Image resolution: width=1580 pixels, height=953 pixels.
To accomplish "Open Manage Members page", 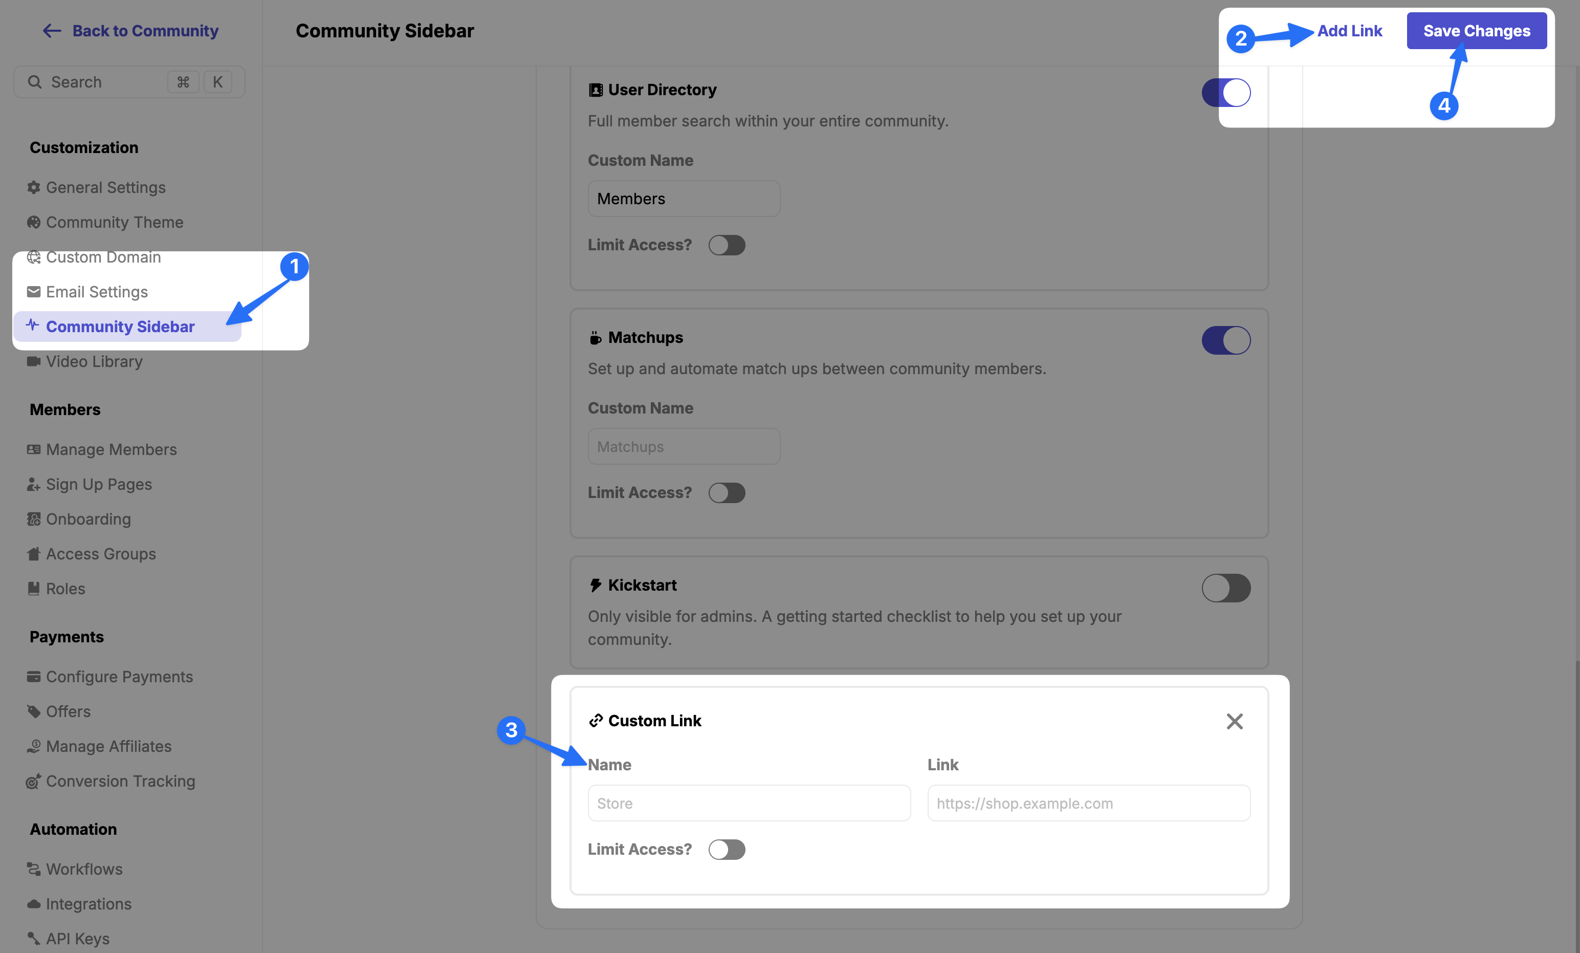I will [x=112, y=449].
